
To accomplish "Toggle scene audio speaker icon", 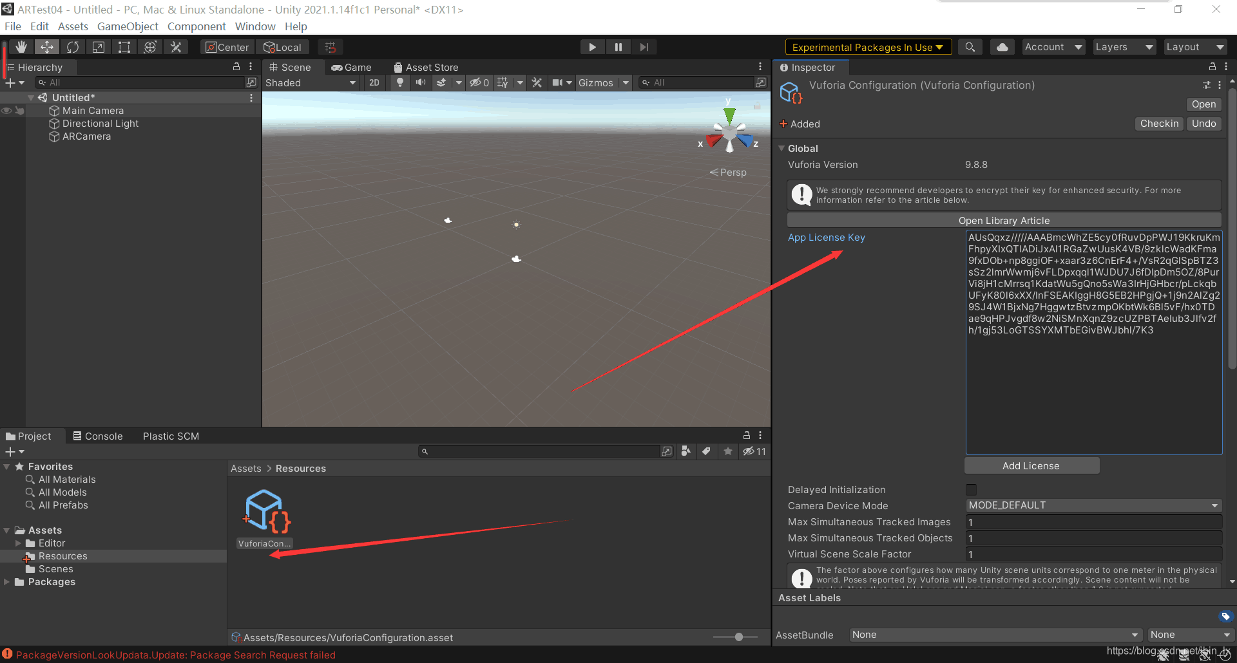I will [x=421, y=82].
